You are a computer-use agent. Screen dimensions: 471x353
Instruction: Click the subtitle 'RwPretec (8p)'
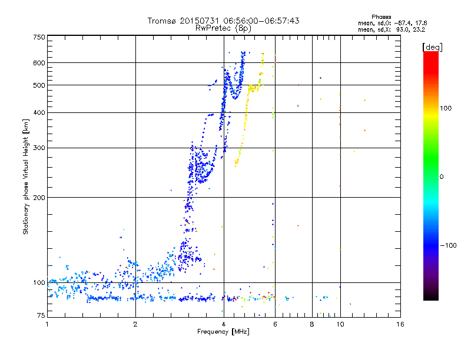pos(223,28)
